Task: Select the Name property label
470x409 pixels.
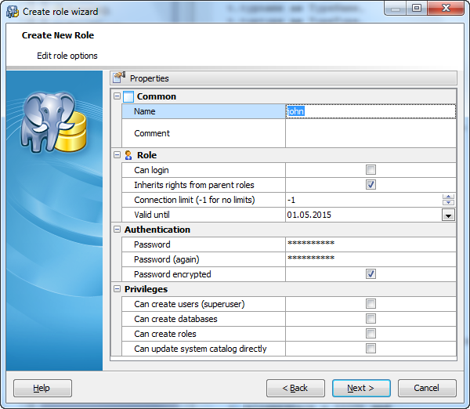Action: point(144,111)
